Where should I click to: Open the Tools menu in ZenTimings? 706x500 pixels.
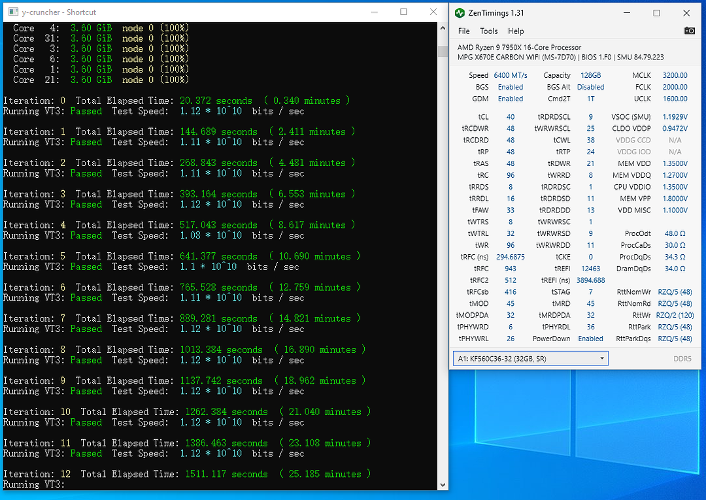tap(488, 31)
